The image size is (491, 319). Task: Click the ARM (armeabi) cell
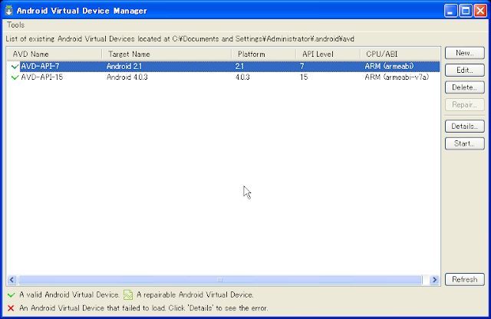pyautogui.click(x=389, y=67)
